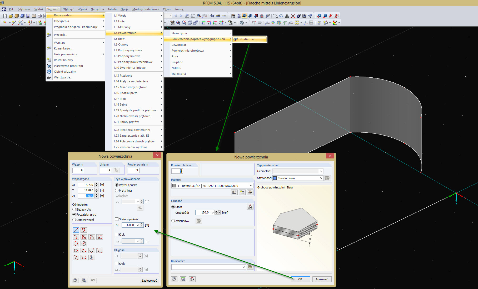This screenshot has height=289, width=478.
Task: Open the material library book icon
Action: [234, 192]
